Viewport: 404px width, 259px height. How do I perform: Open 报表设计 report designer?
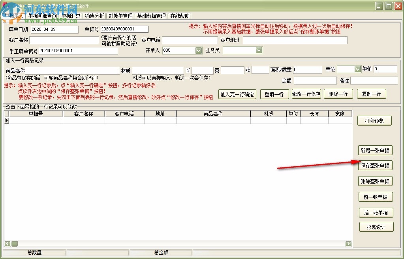[x=376, y=227]
